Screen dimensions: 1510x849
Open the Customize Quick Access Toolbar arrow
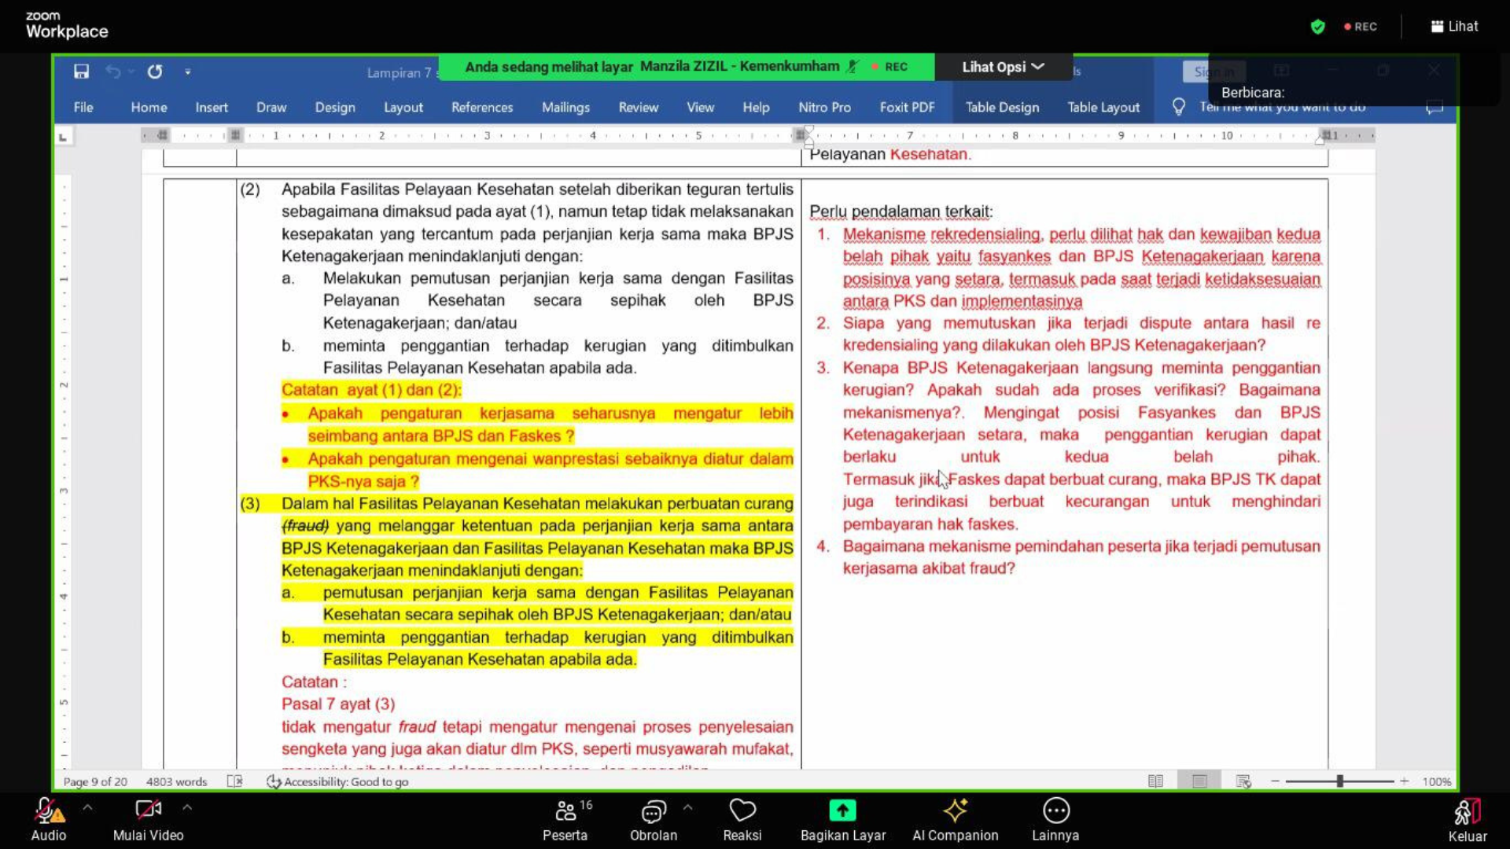[187, 72]
